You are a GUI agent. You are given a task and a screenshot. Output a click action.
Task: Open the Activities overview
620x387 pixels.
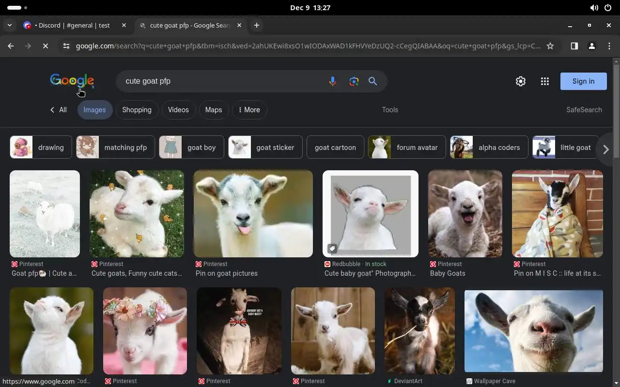17,8
